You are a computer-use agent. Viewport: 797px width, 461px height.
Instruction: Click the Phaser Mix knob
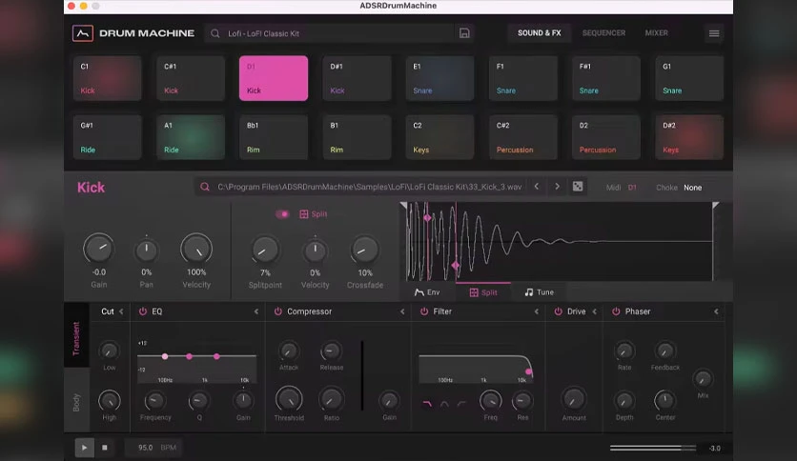click(703, 379)
